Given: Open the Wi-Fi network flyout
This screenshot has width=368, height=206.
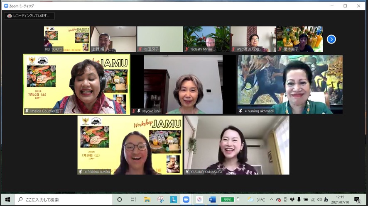Looking at the screenshot, I should [x=312, y=200].
